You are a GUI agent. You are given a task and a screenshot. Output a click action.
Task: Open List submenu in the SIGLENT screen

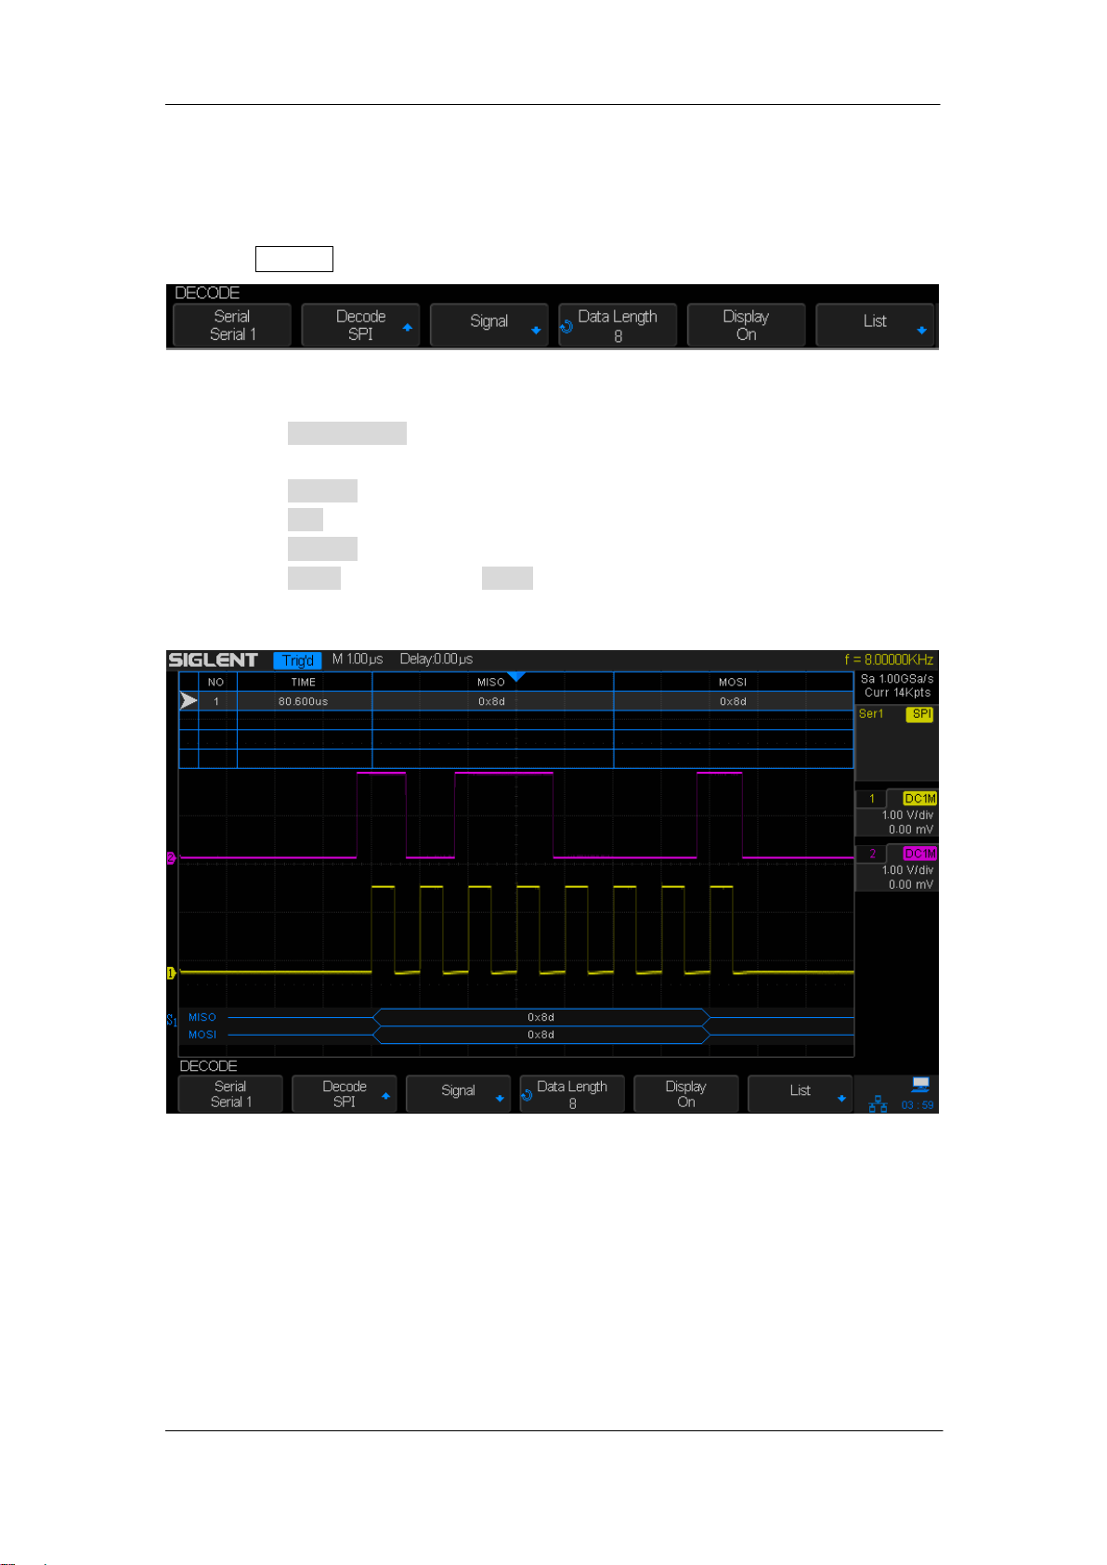tap(800, 1093)
